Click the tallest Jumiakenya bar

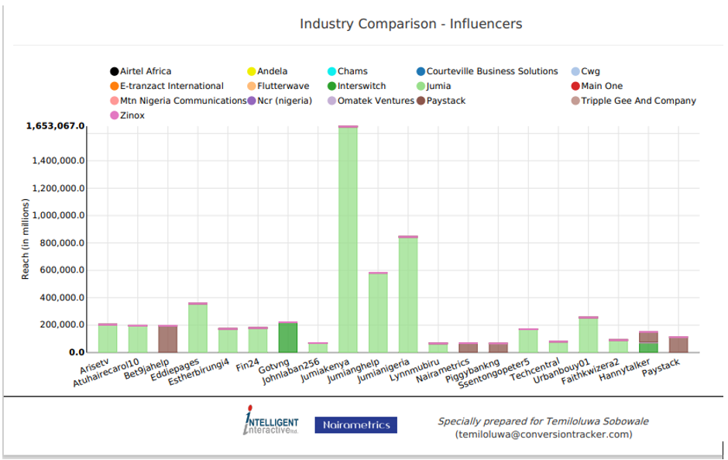(x=348, y=240)
